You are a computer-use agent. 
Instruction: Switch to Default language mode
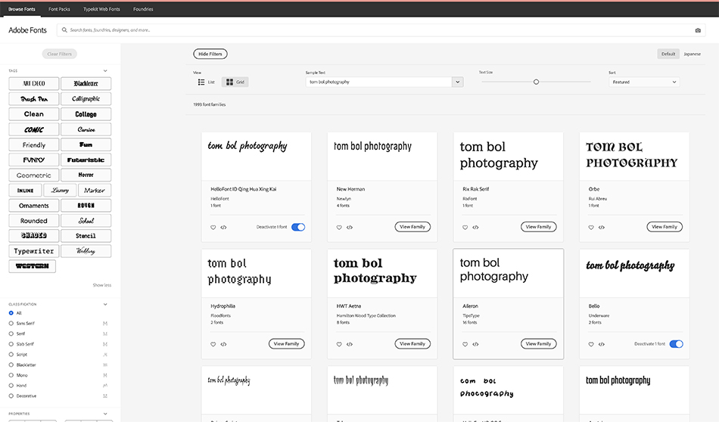tap(668, 54)
